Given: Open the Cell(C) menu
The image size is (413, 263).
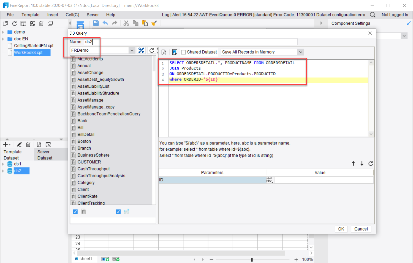Looking at the screenshot, I should coord(72,15).
